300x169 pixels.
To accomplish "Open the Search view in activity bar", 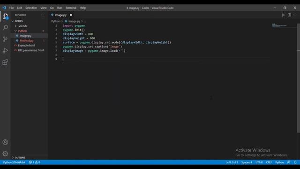I will [5, 28].
